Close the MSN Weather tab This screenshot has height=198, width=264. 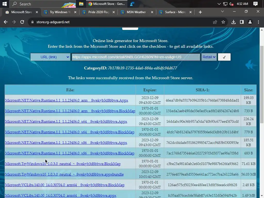pyautogui.click(x=152, y=12)
